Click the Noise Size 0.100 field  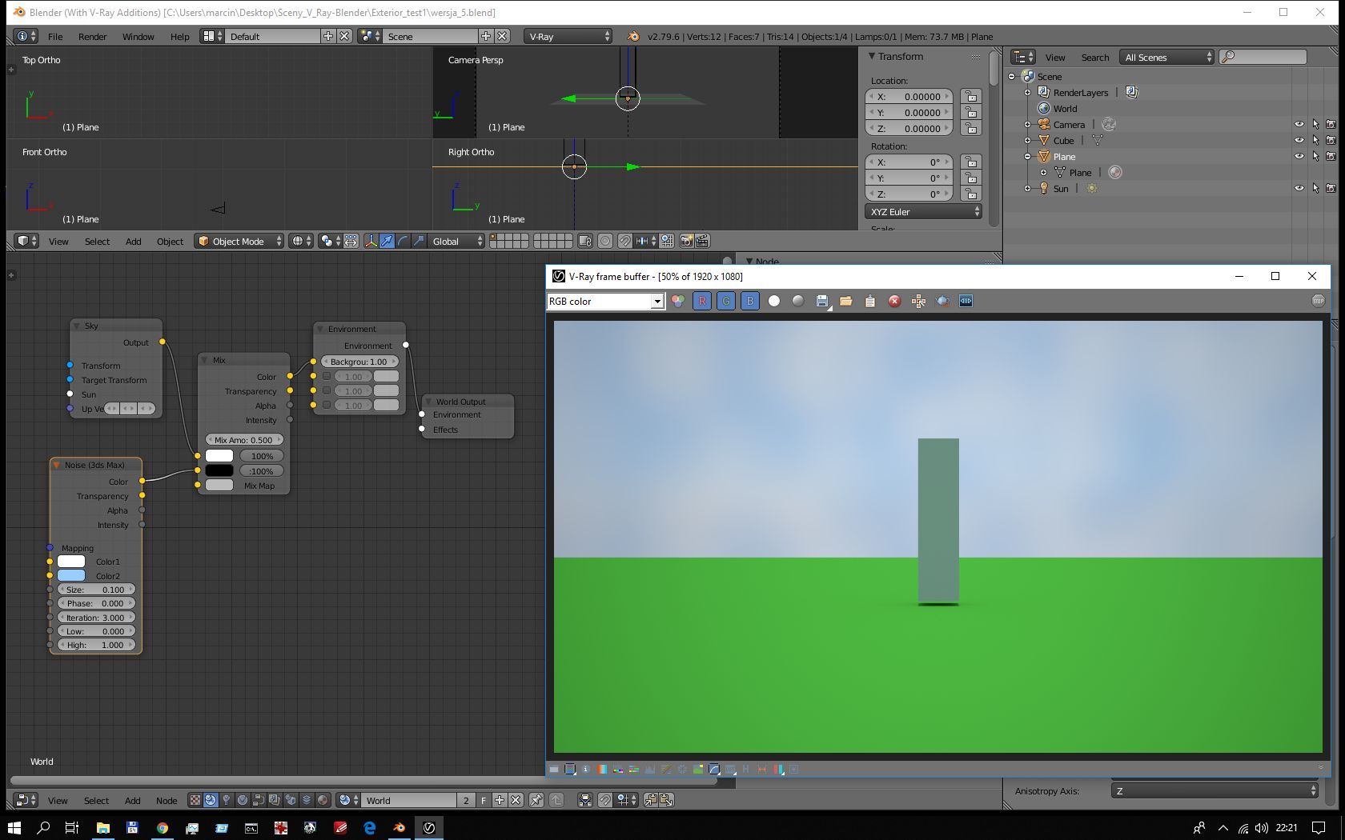pyautogui.click(x=96, y=589)
